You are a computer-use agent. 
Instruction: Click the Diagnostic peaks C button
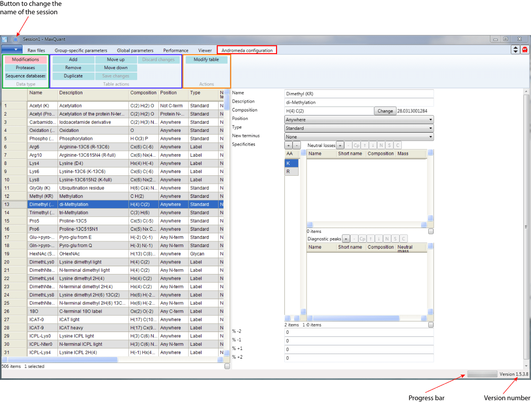click(x=403, y=239)
